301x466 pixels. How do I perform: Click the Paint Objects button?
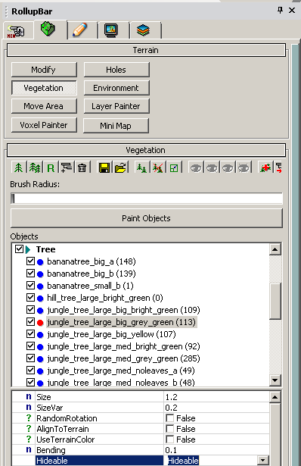pos(147,218)
